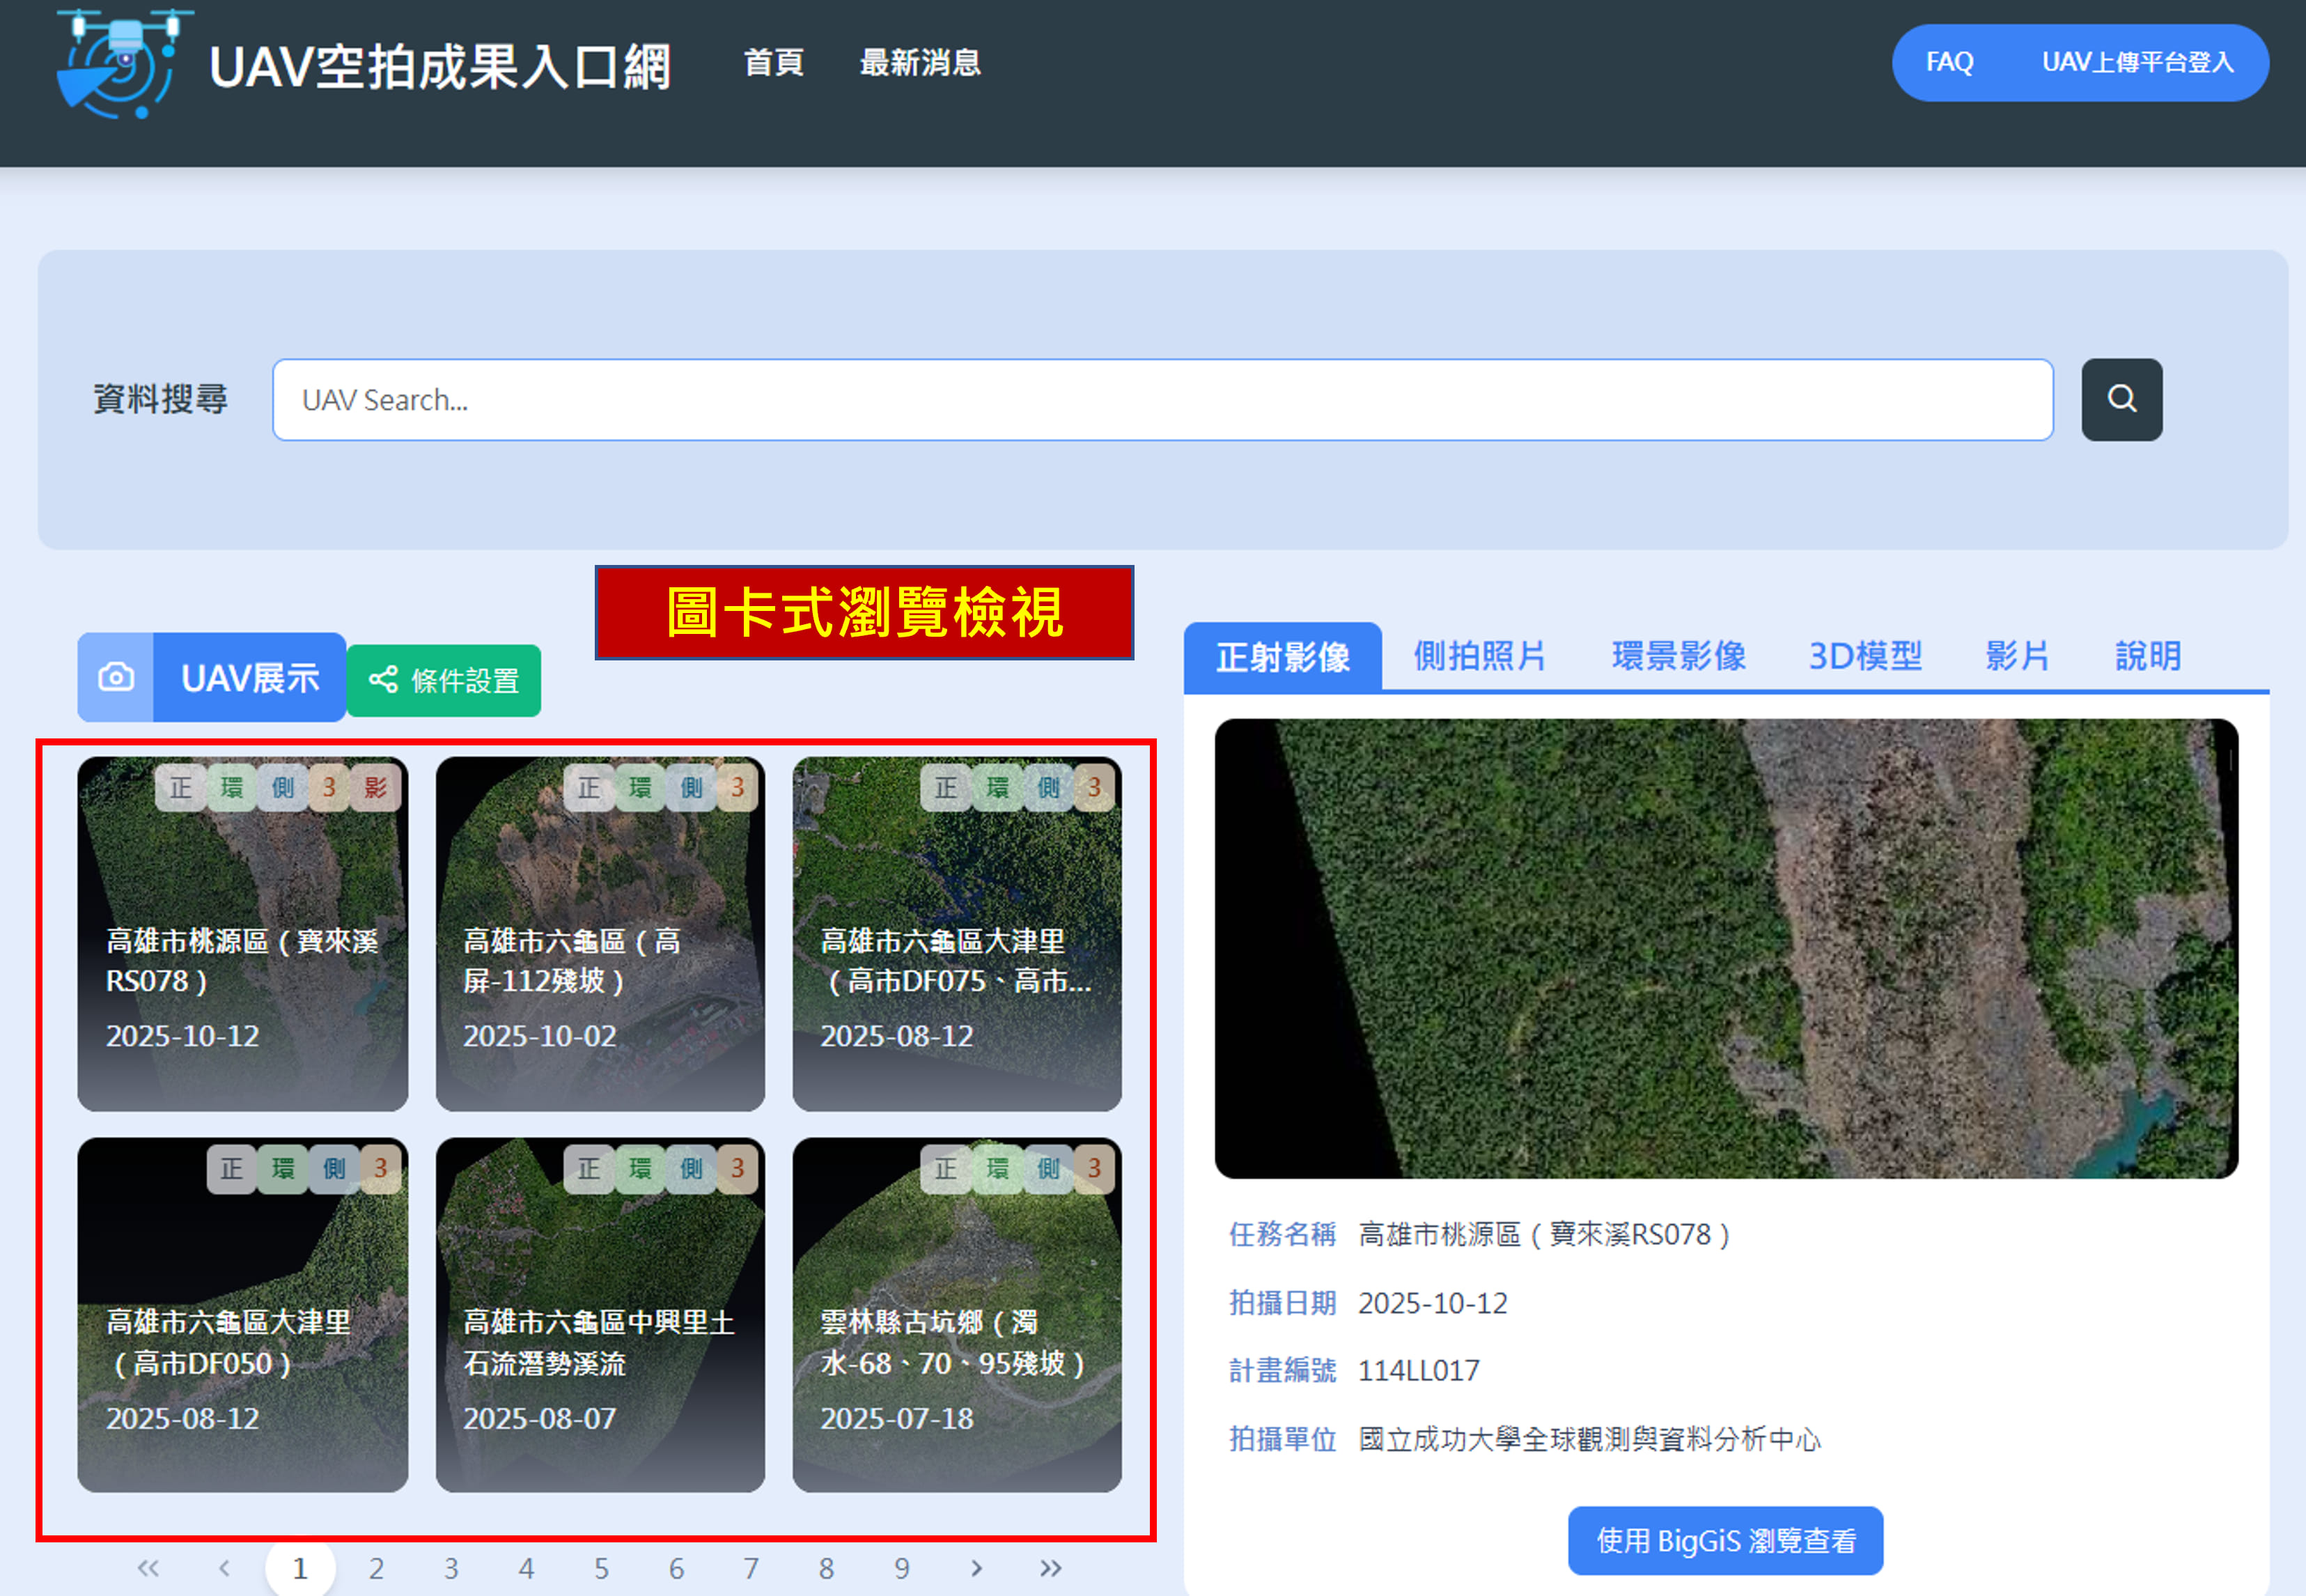Go to page 5 in pagination
Viewport: 2306px width, 1596px height.
coord(601,1567)
